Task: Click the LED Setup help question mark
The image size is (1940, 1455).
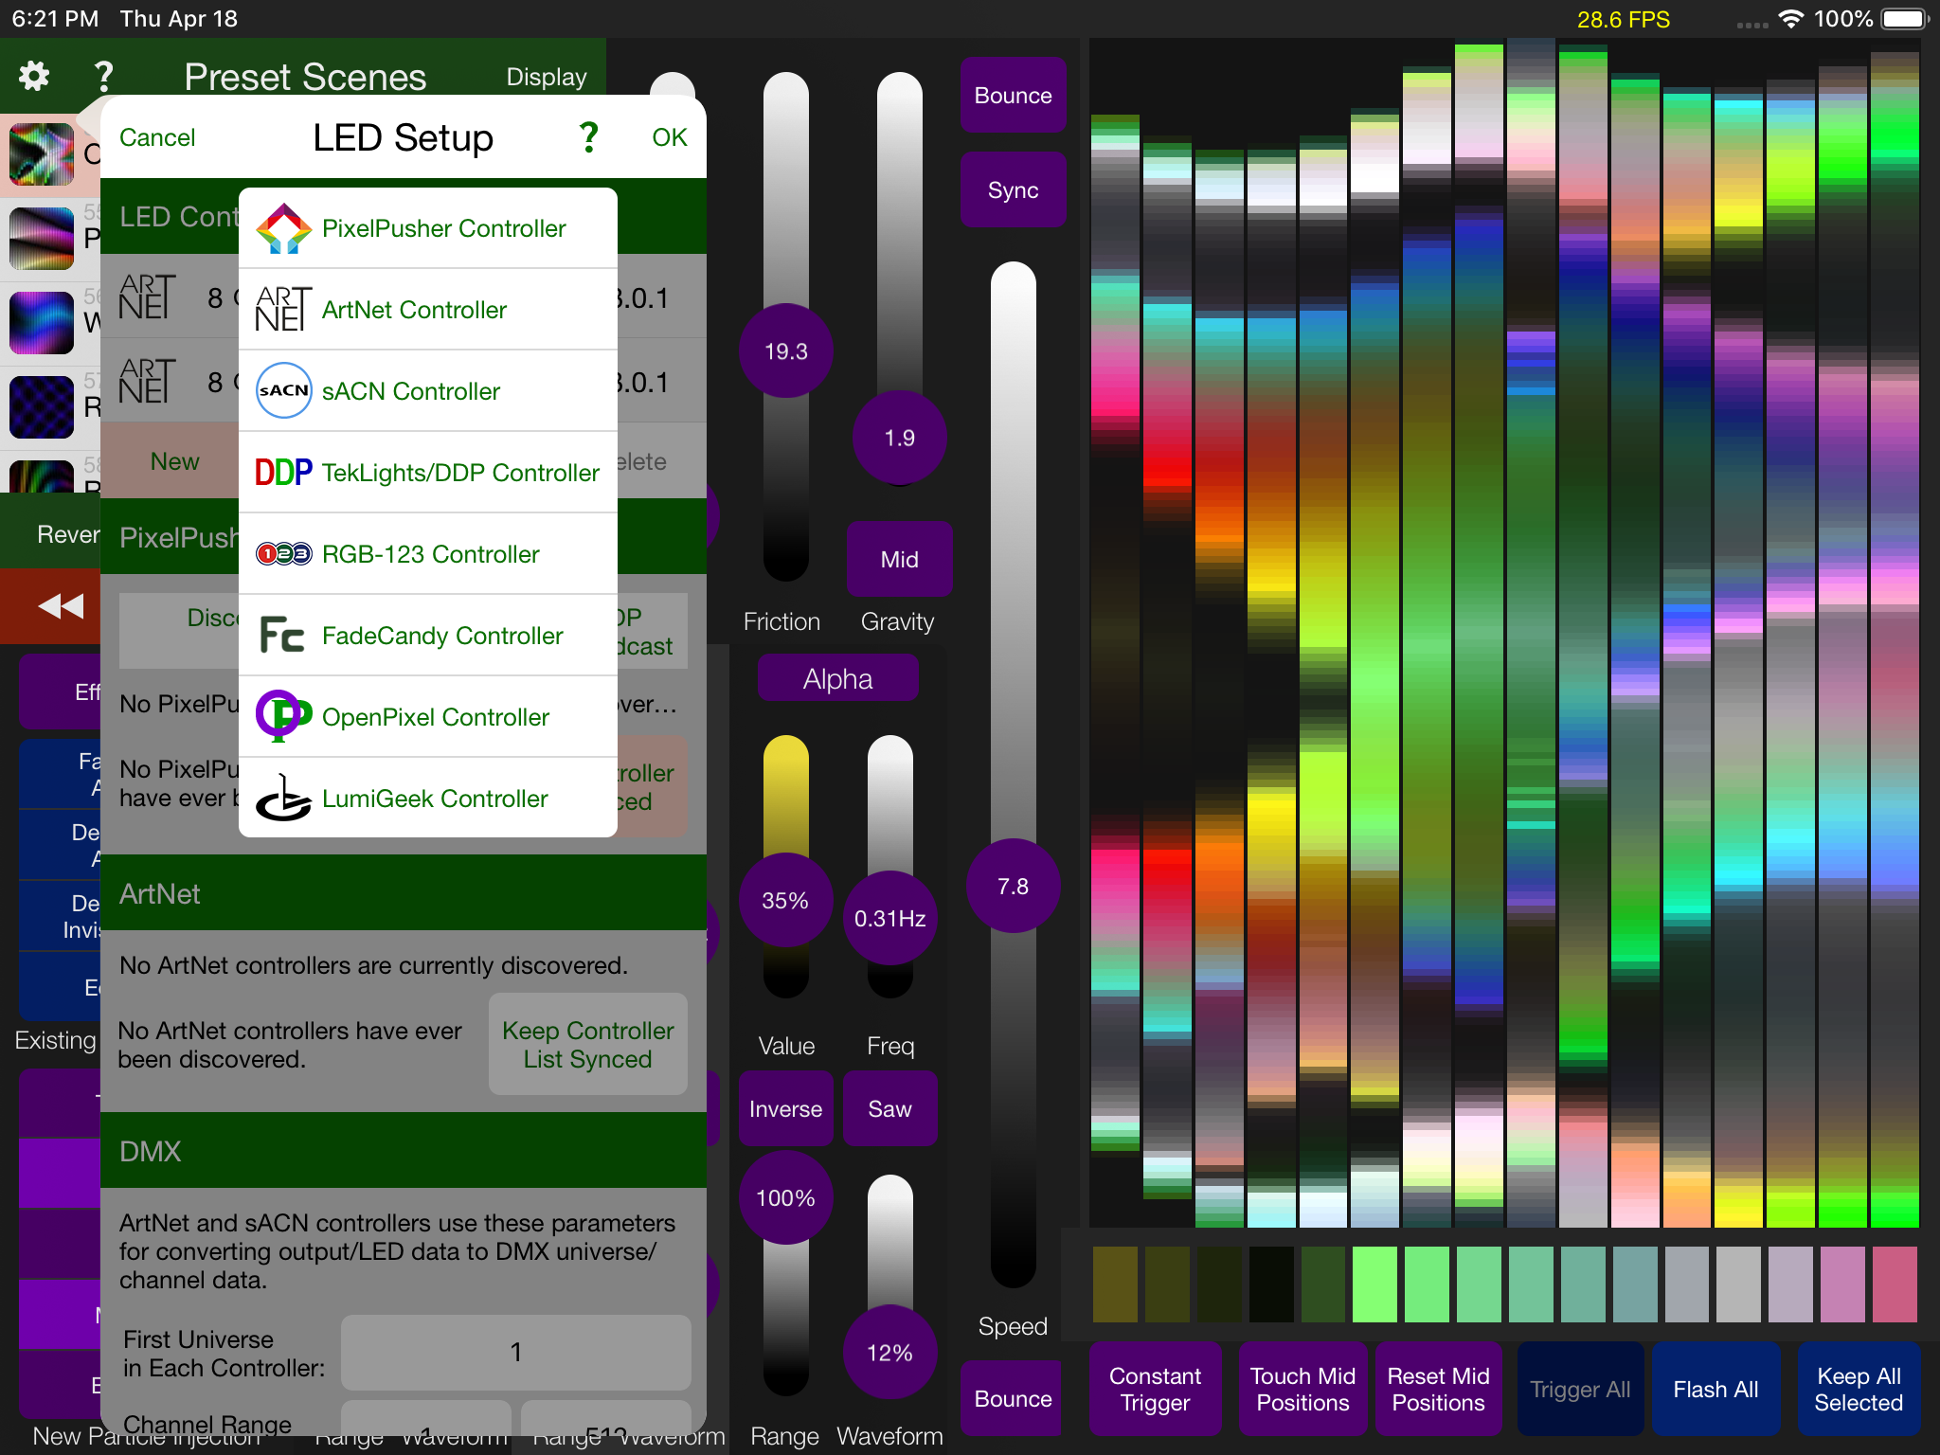Action: (x=588, y=136)
